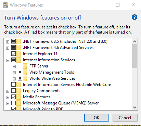141x126 pixels.
Task: Uncheck the Media Features checkbox
Action: (13, 97)
